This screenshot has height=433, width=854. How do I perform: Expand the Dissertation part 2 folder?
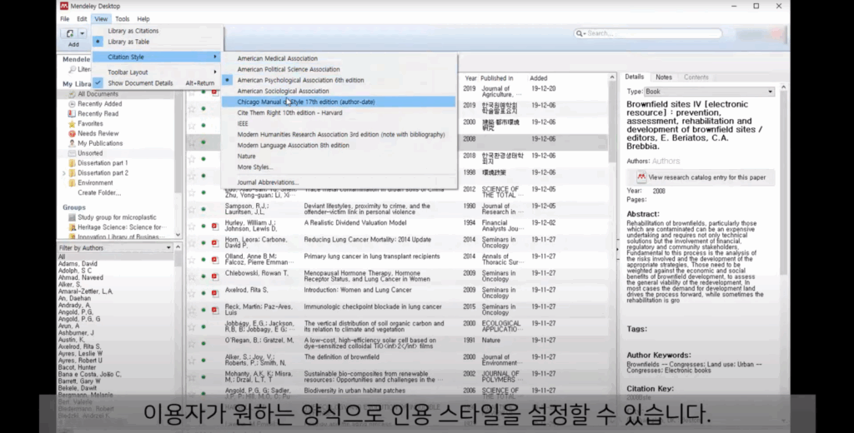[63, 173]
